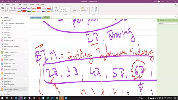Collapse the Project Design notebook
Screen dimensions: 178x100
tap(26, 79)
